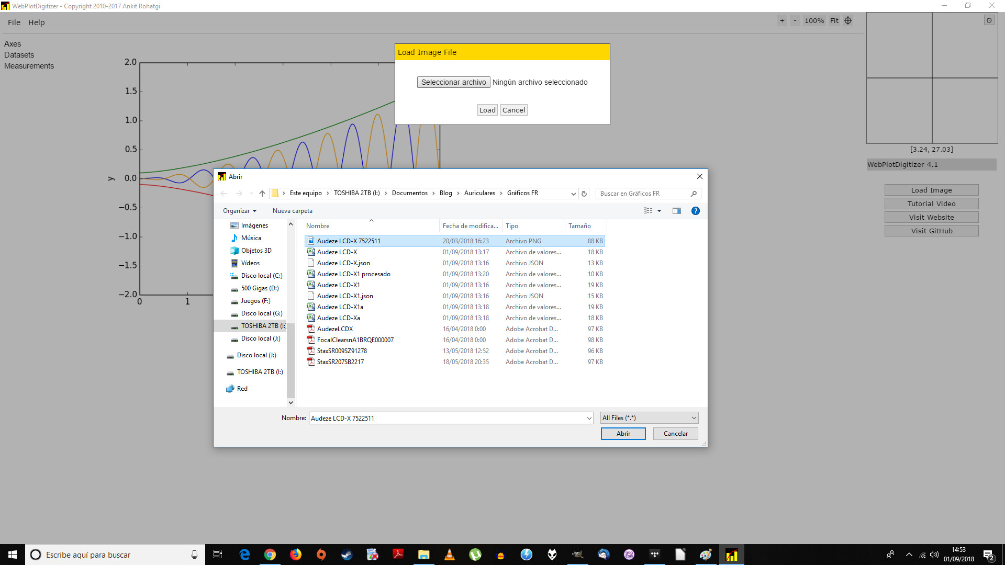Image resolution: width=1005 pixels, height=565 pixels.
Task: Click the Buscar en Gráficos FR search field
Action: pos(644,194)
